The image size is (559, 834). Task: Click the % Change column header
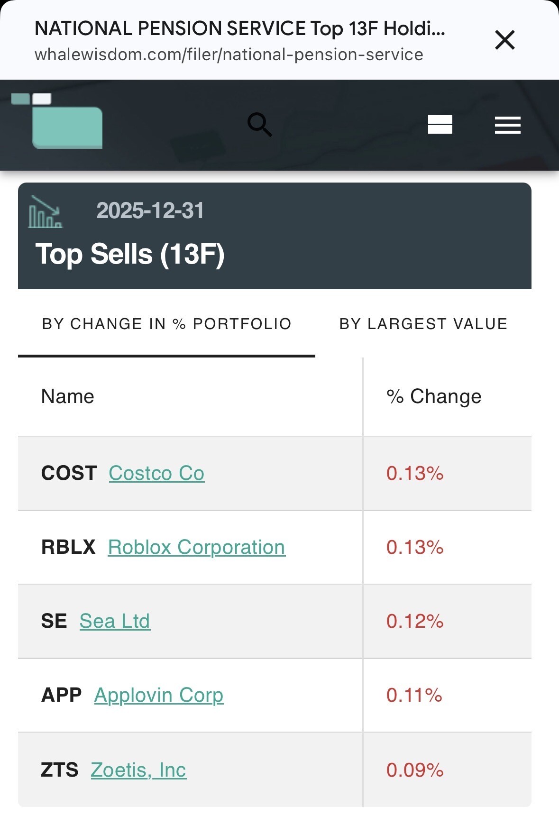433,396
